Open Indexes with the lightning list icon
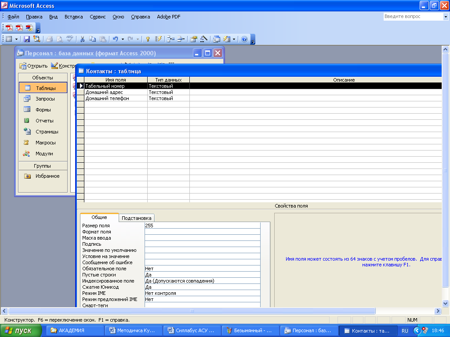The width and height of the screenshot is (450, 337). (x=158, y=39)
